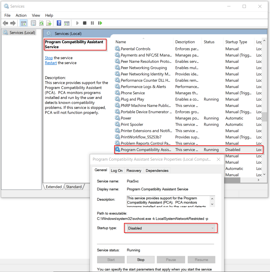Open the Startup type dropdown

click(x=171, y=228)
